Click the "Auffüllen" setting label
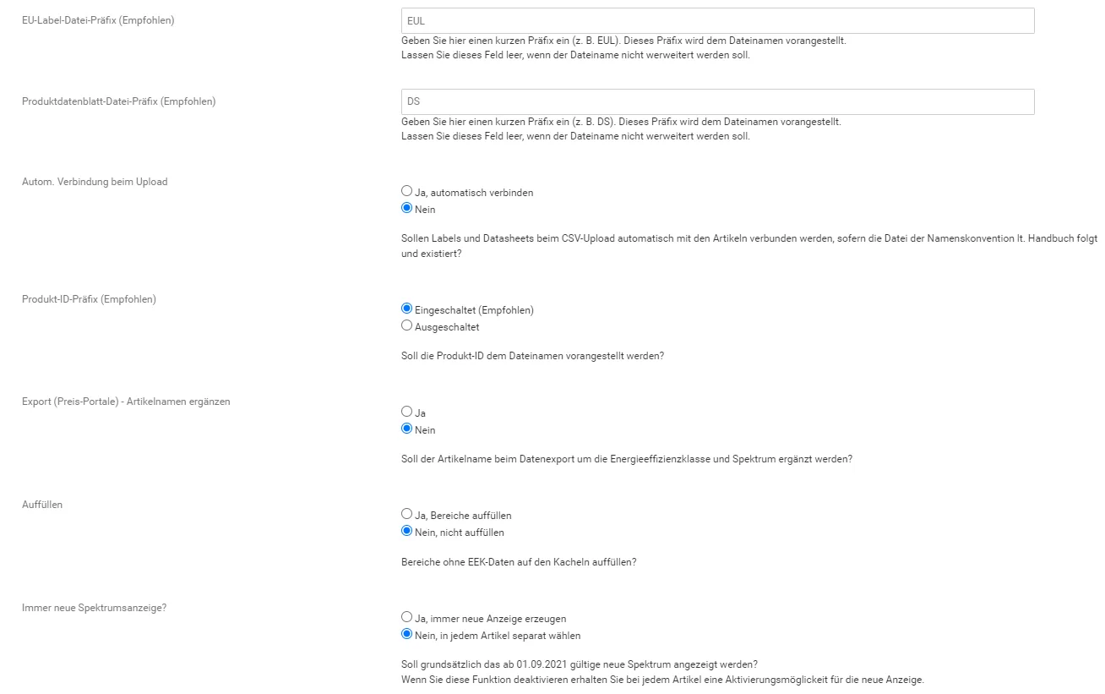This screenshot has height=694, width=1105. coord(42,505)
